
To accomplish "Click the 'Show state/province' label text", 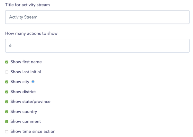I will [31, 101].
